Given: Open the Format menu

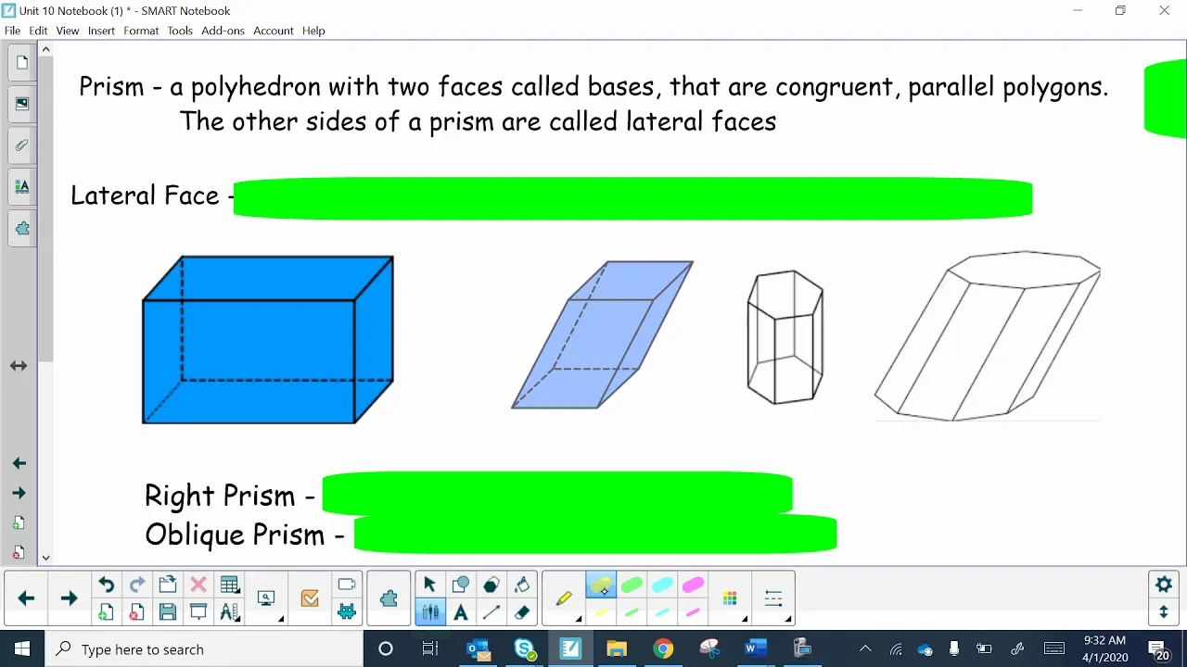Looking at the screenshot, I should 141,31.
